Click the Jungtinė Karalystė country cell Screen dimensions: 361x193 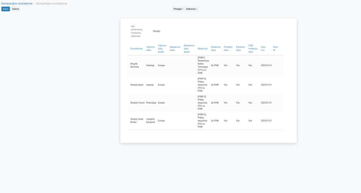point(151,121)
